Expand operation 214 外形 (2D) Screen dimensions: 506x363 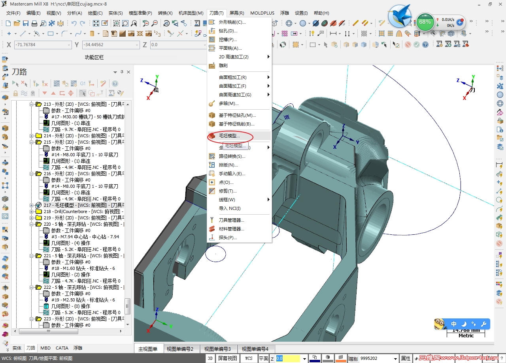click(32, 136)
